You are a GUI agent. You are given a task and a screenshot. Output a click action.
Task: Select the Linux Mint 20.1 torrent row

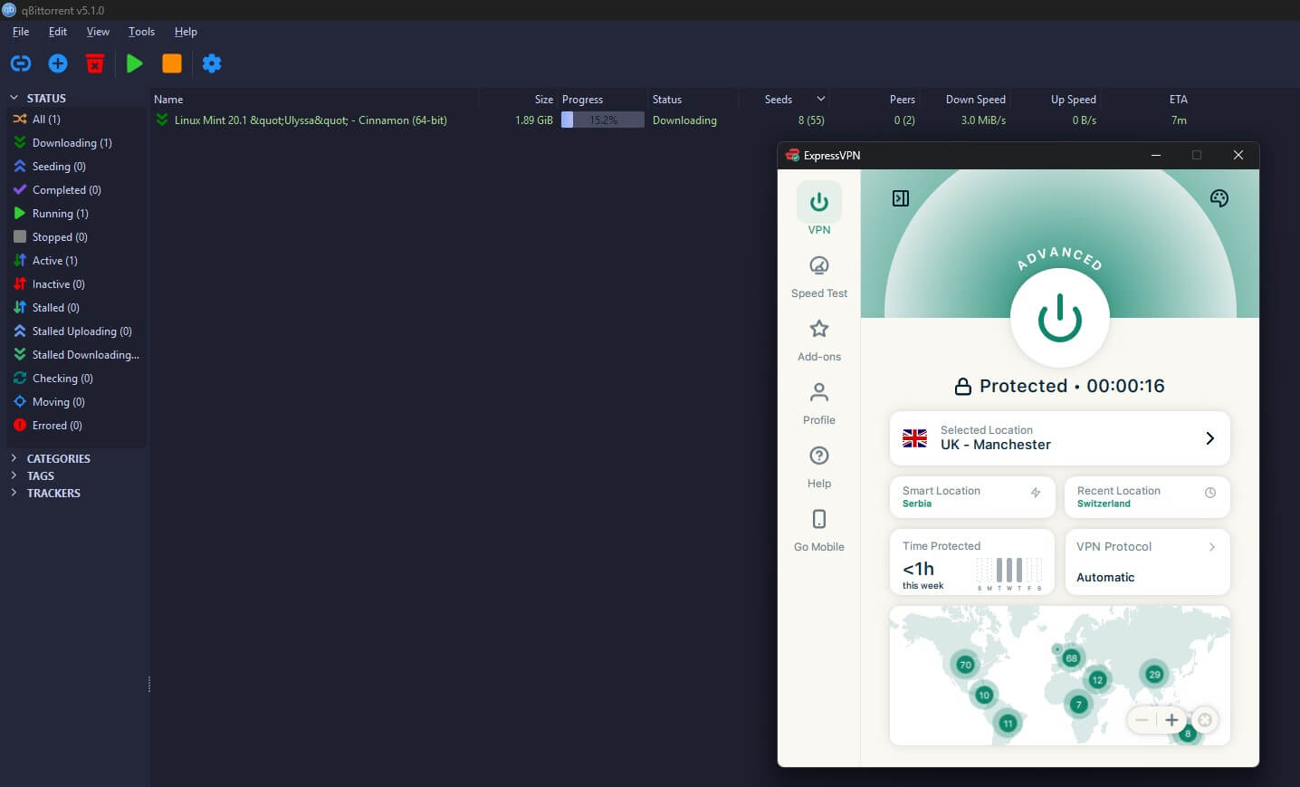click(x=672, y=120)
